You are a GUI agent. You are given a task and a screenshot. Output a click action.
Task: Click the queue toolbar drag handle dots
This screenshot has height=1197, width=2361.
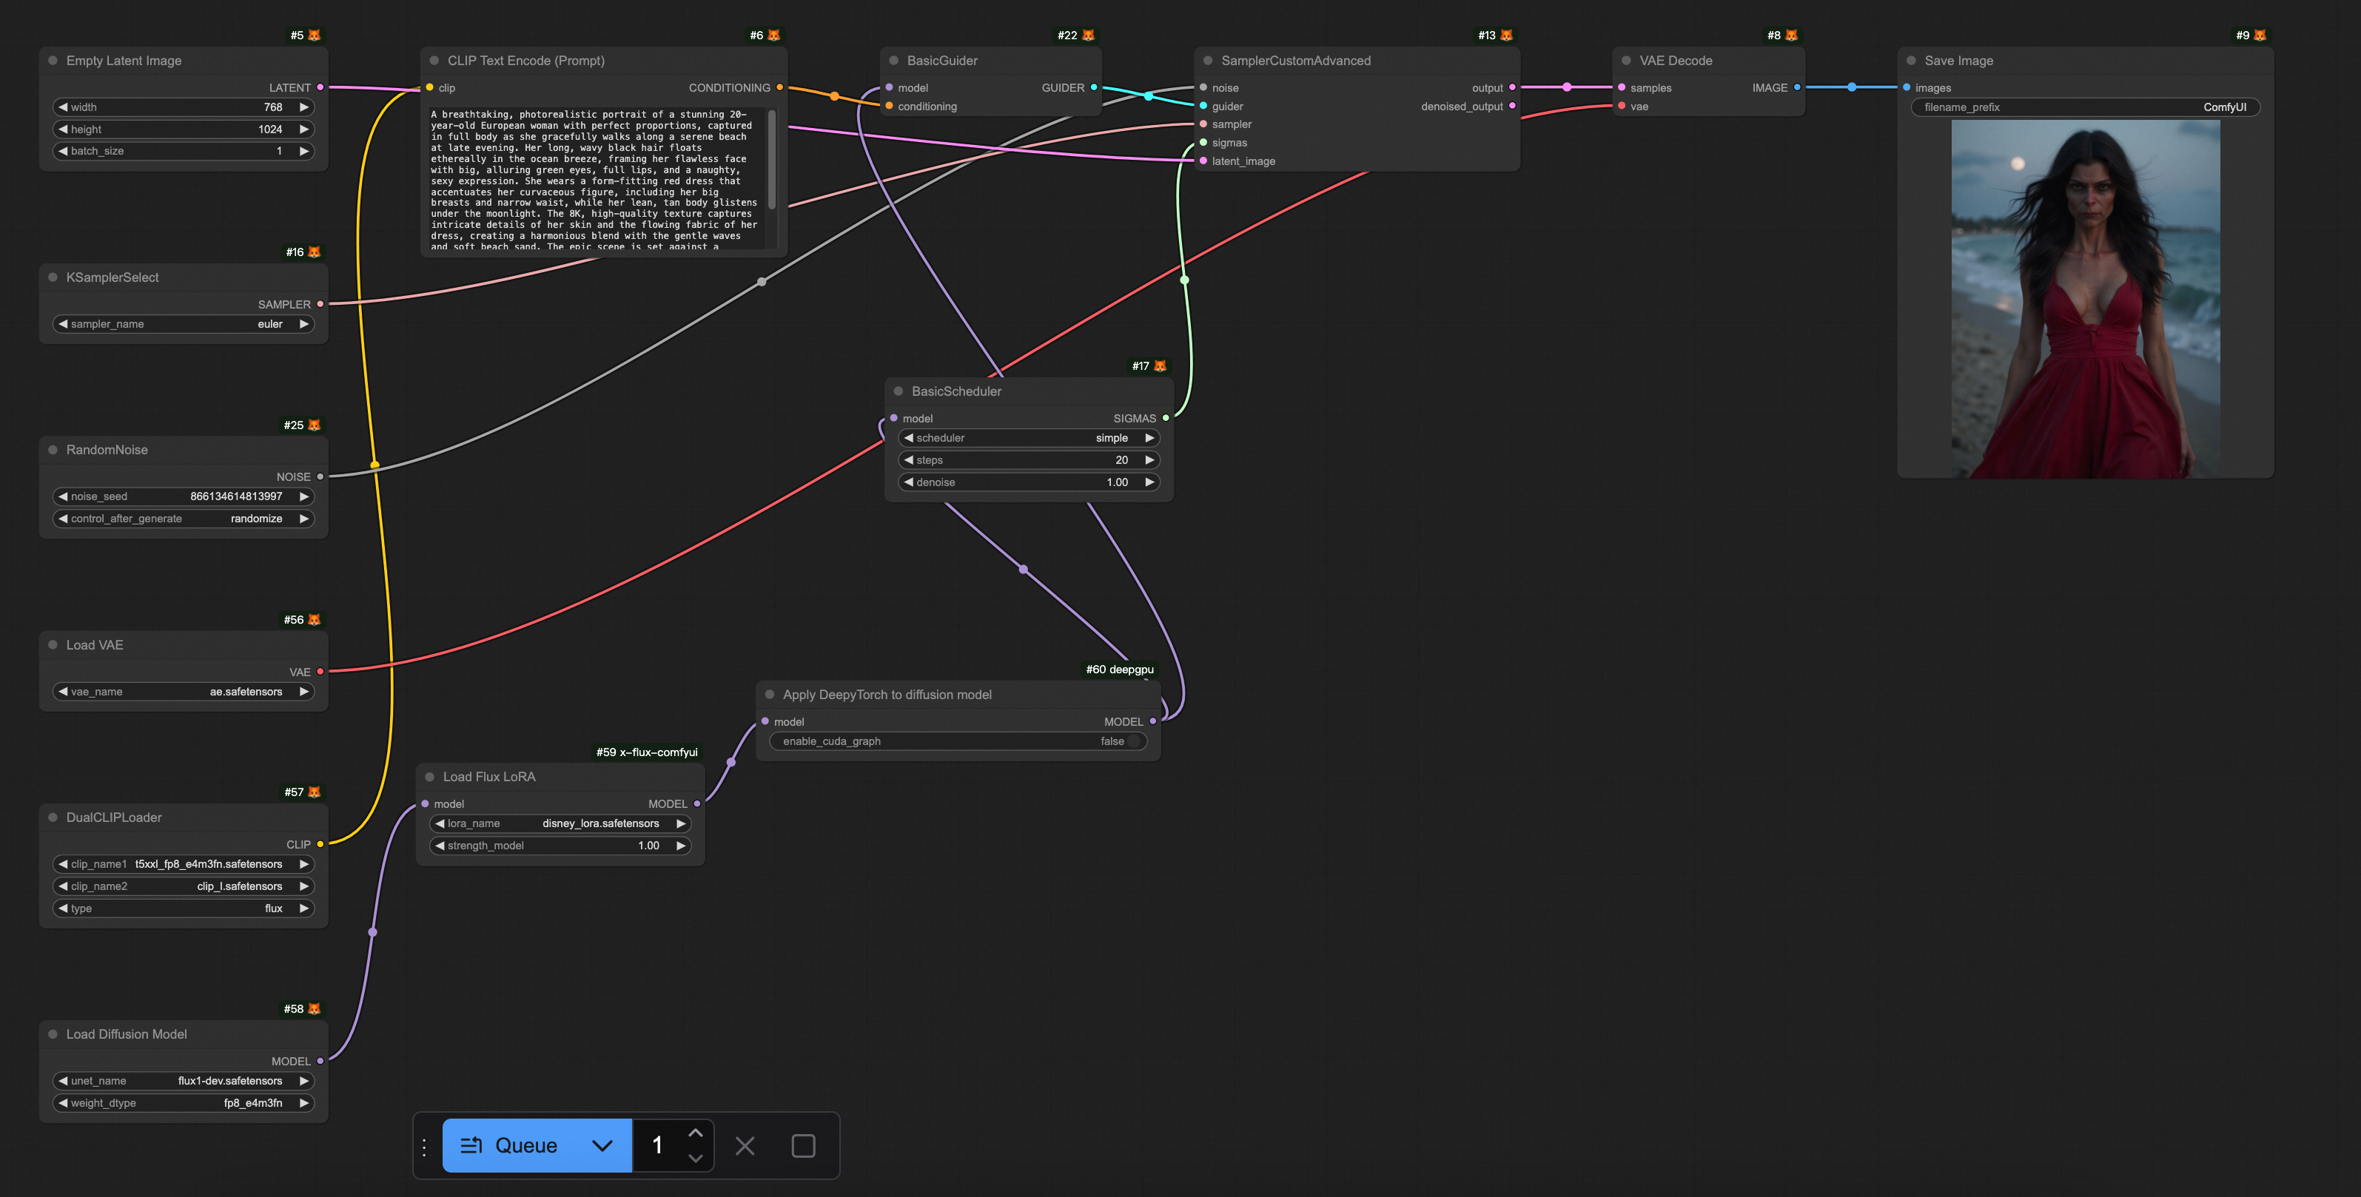[x=424, y=1146]
